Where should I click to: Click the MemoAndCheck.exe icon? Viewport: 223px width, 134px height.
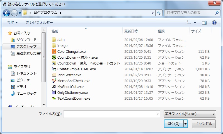pyautogui.click(x=54, y=81)
